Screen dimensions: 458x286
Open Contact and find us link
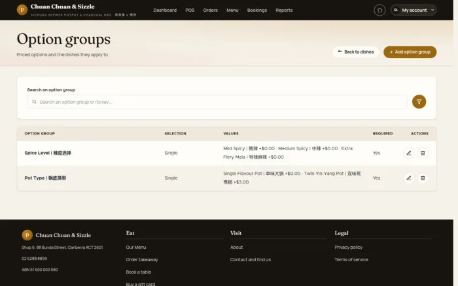pyautogui.click(x=251, y=259)
